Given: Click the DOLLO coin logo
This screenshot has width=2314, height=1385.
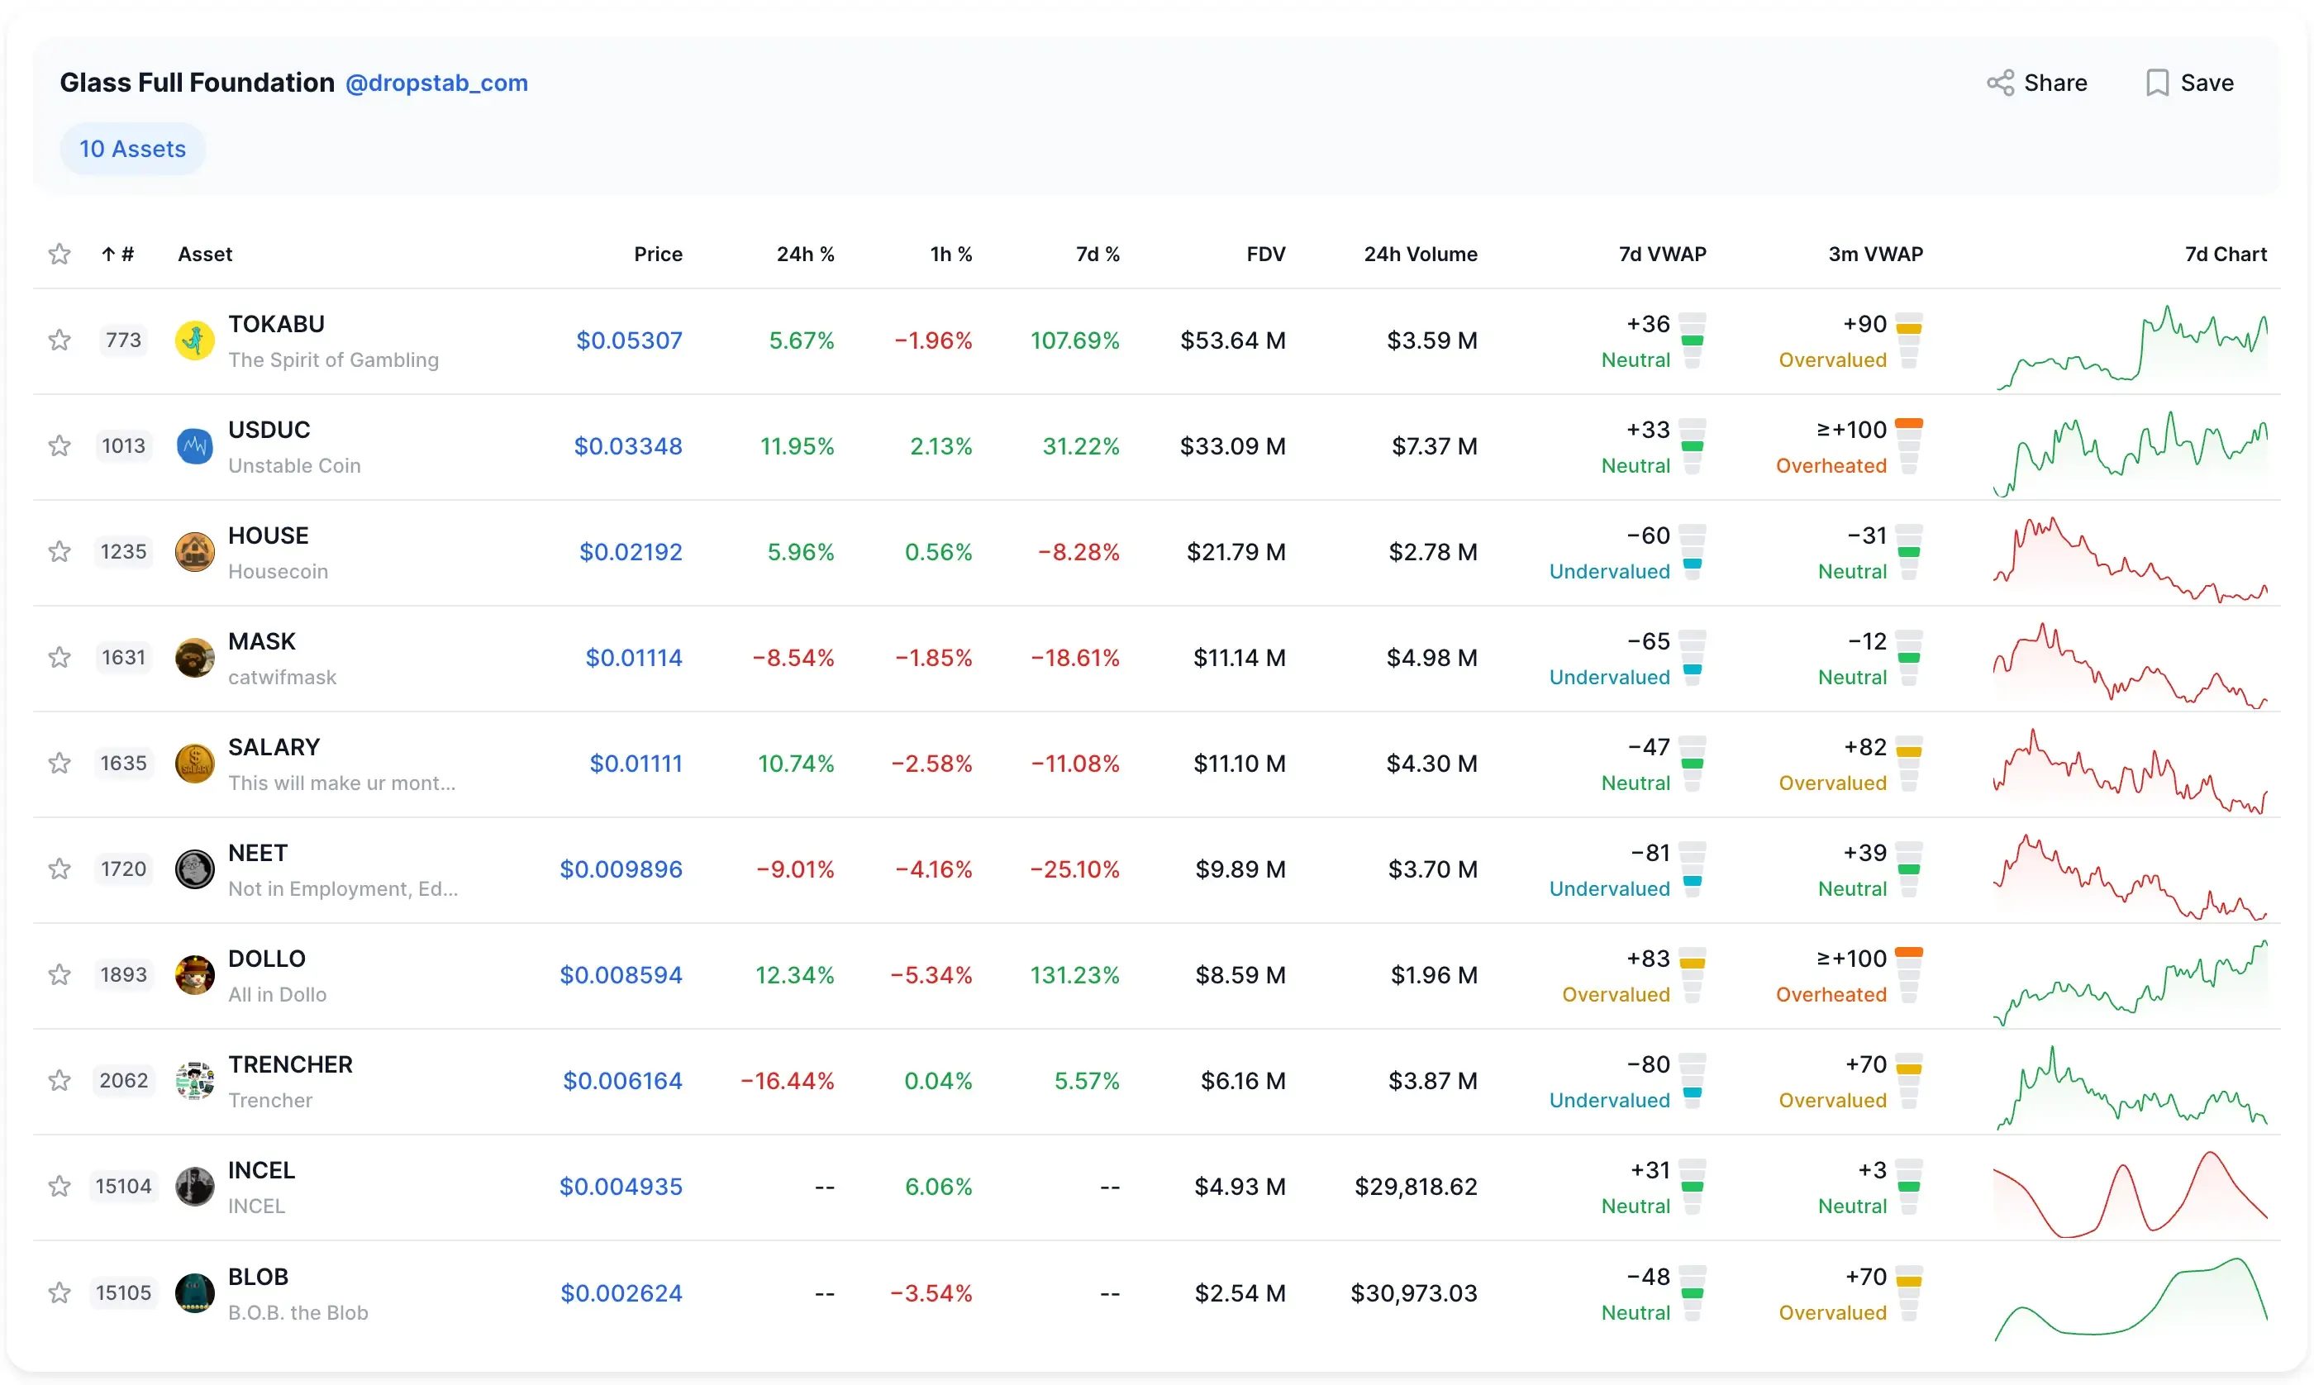Looking at the screenshot, I should [194, 975].
